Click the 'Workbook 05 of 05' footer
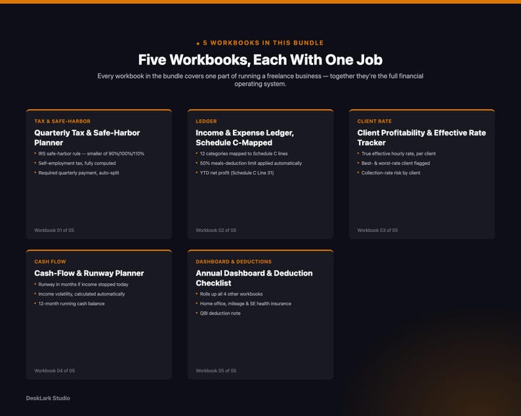The width and height of the screenshot is (521, 416). 216,371
